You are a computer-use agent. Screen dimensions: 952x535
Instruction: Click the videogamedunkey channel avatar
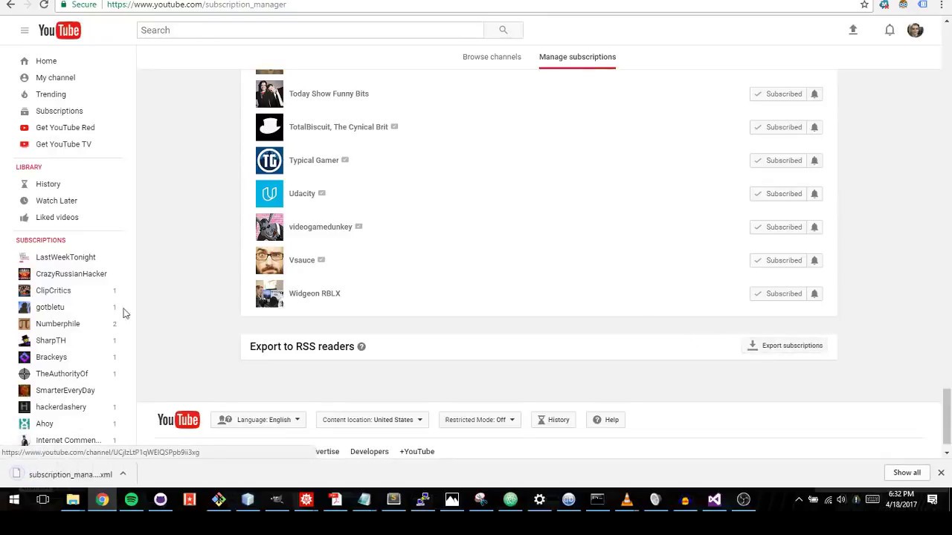pyautogui.click(x=269, y=227)
